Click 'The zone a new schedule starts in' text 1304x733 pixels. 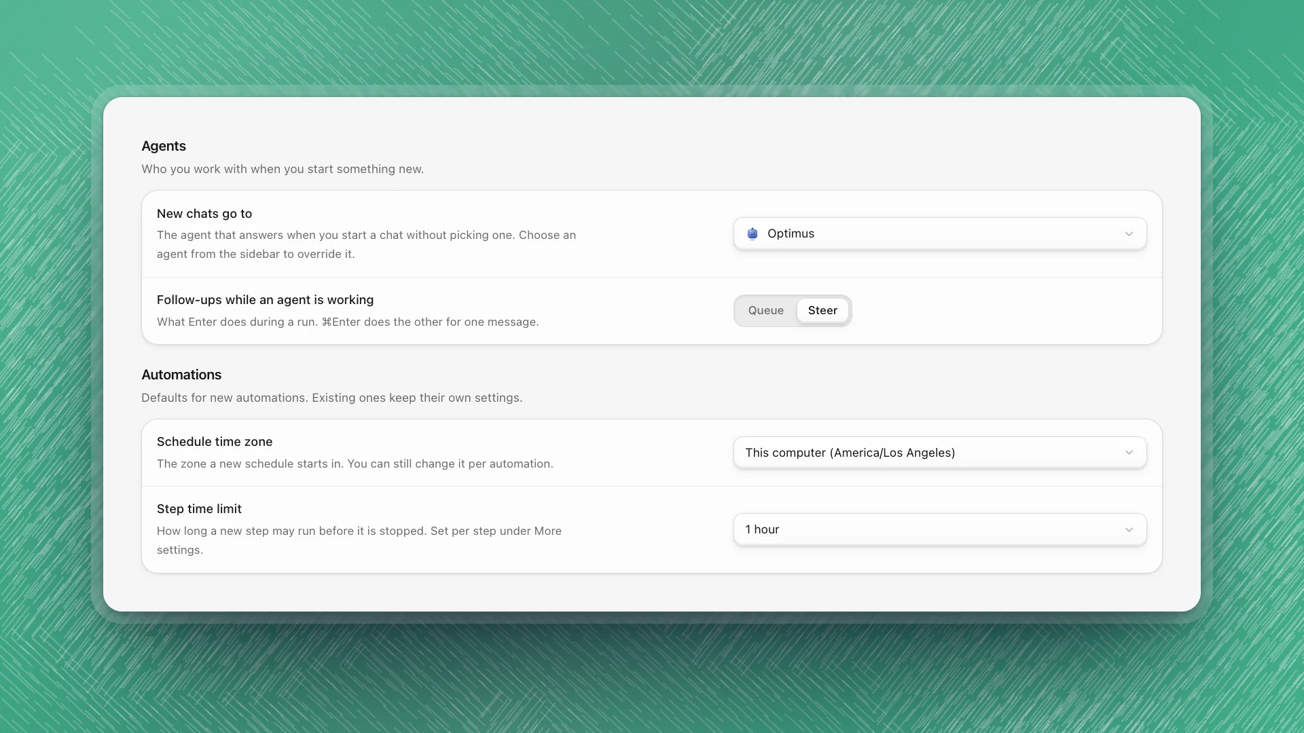pyautogui.click(x=355, y=464)
